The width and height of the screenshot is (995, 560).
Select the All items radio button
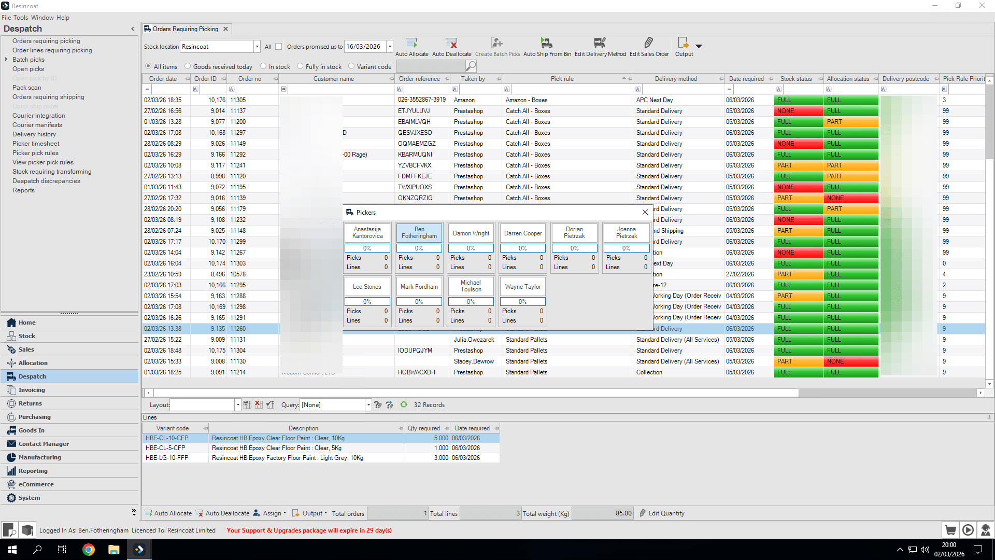click(x=149, y=66)
